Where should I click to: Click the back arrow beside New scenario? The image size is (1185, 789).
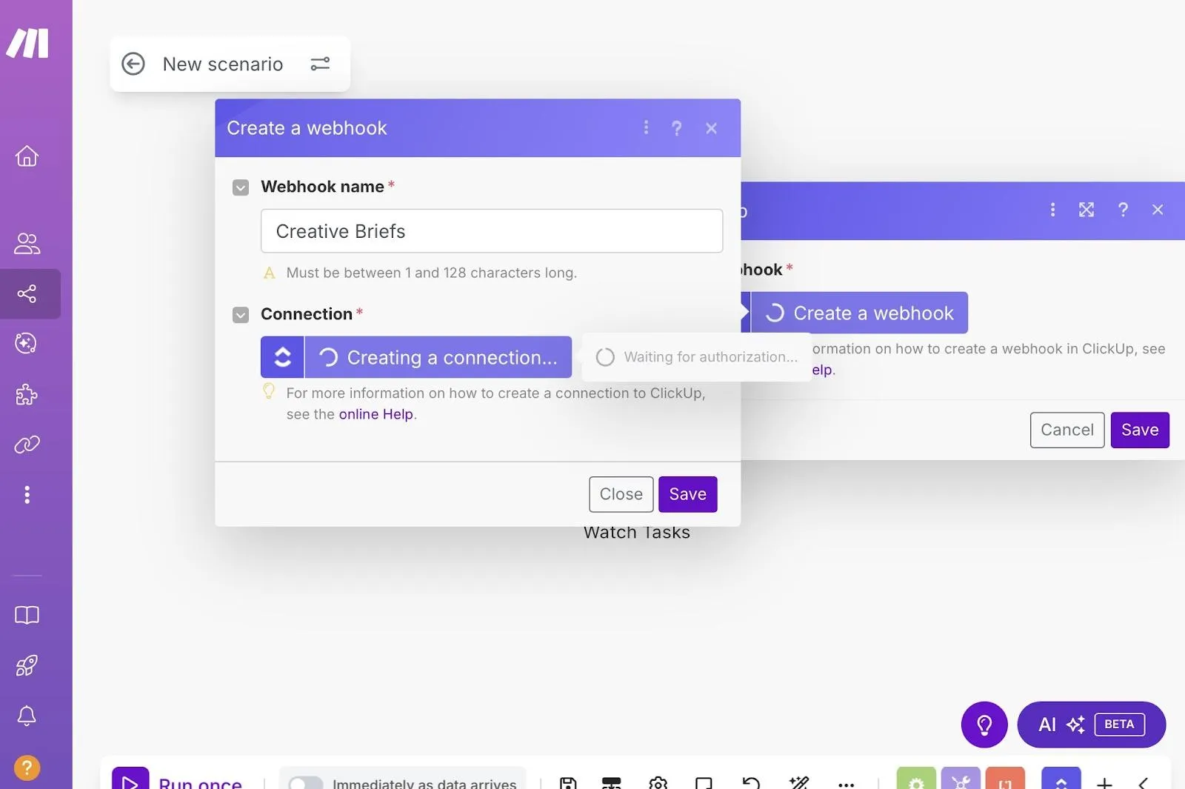point(133,64)
